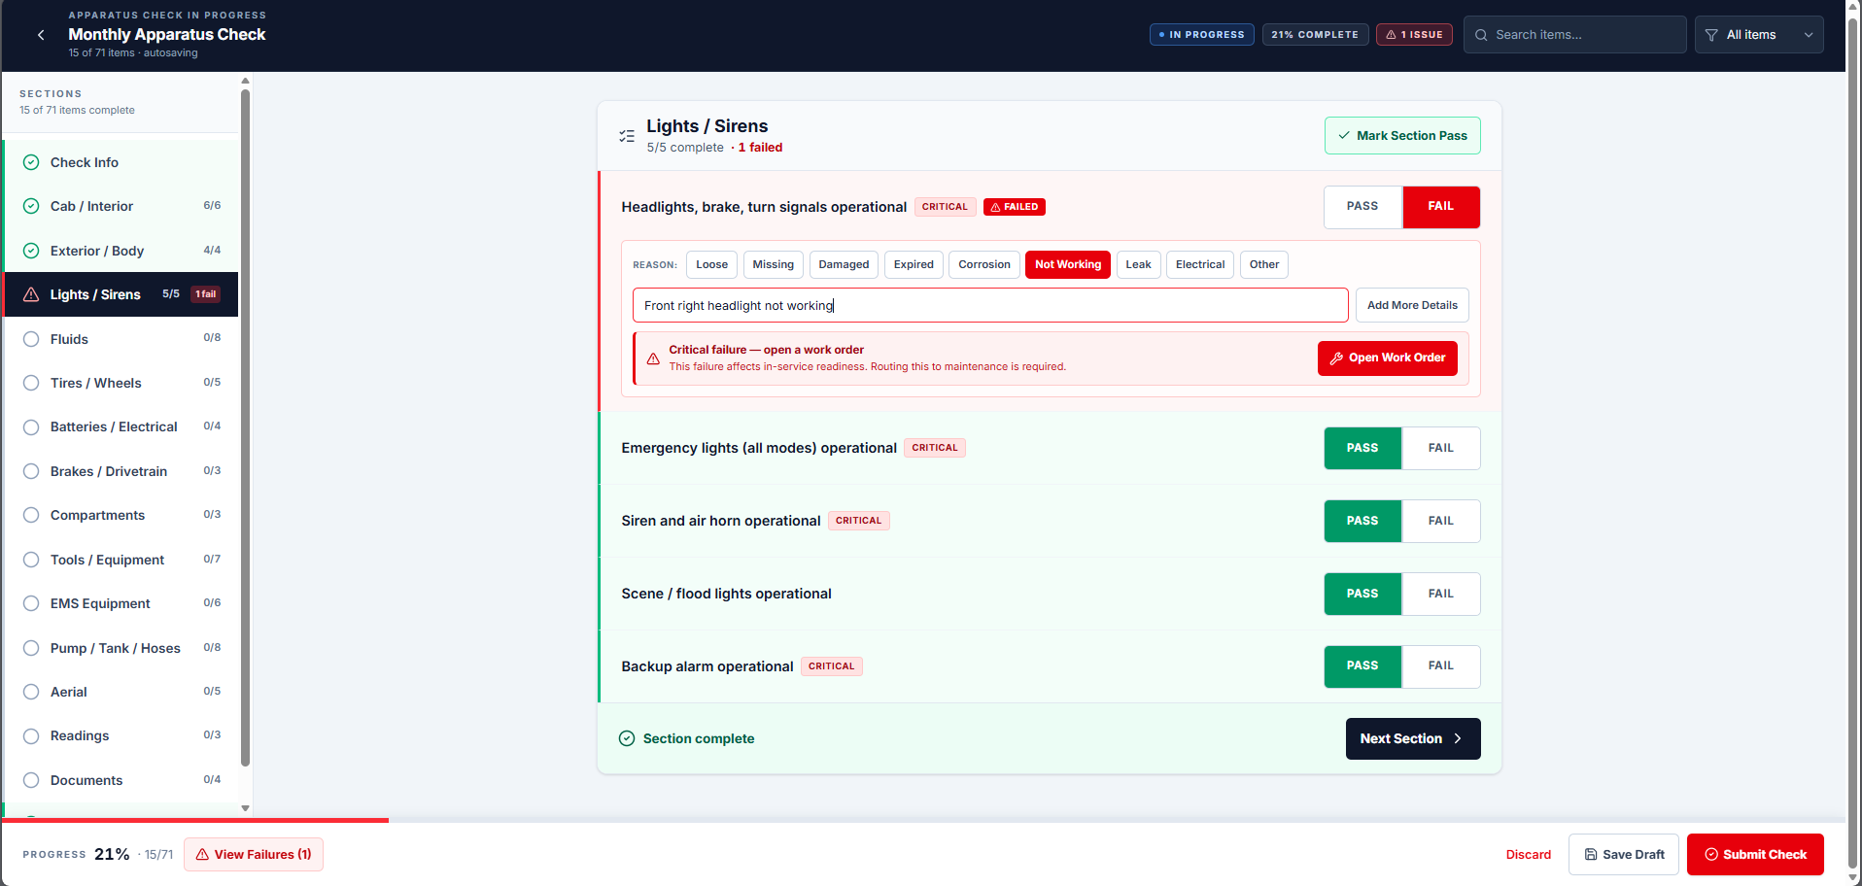1862x886 pixels.
Task: Click the Readings status circle icon
Action: pos(31,736)
